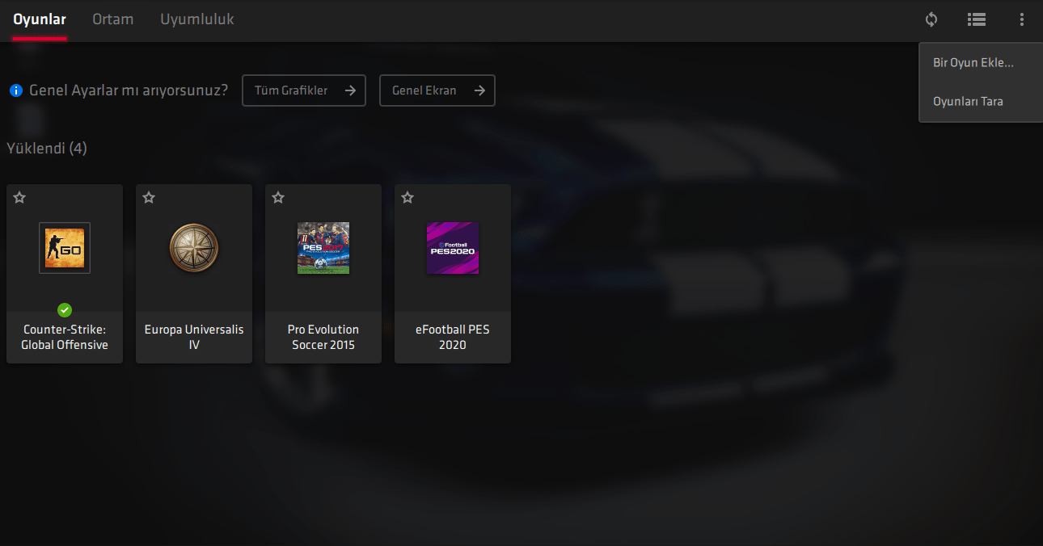Click the 'Yüklendi (4)' heading

point(47,149)
